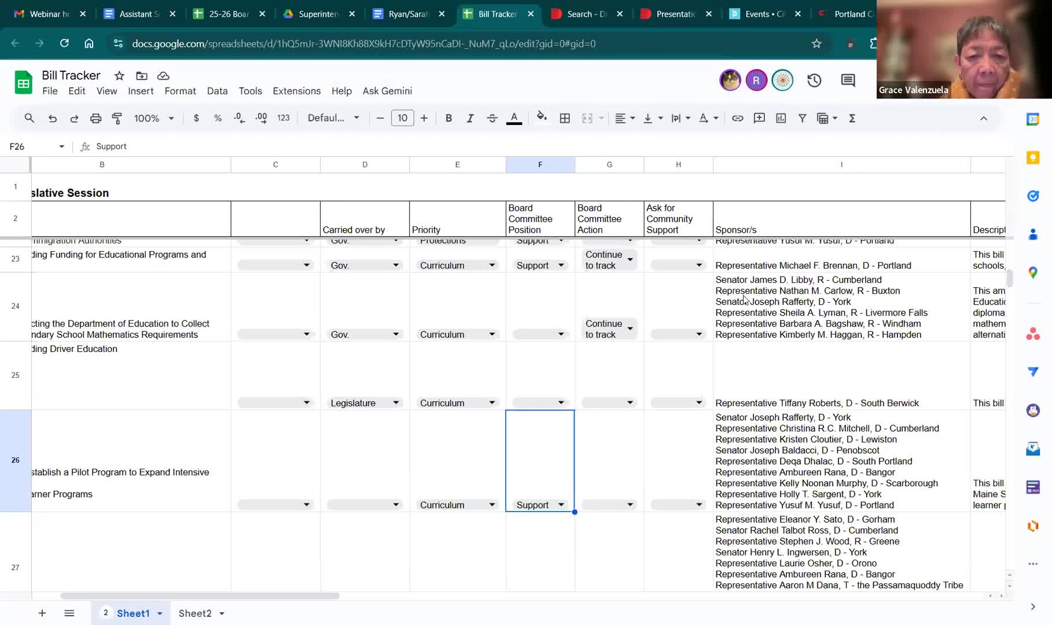Toggle strikethrough formatting
Screen dimensions: 1052x625
492,118
